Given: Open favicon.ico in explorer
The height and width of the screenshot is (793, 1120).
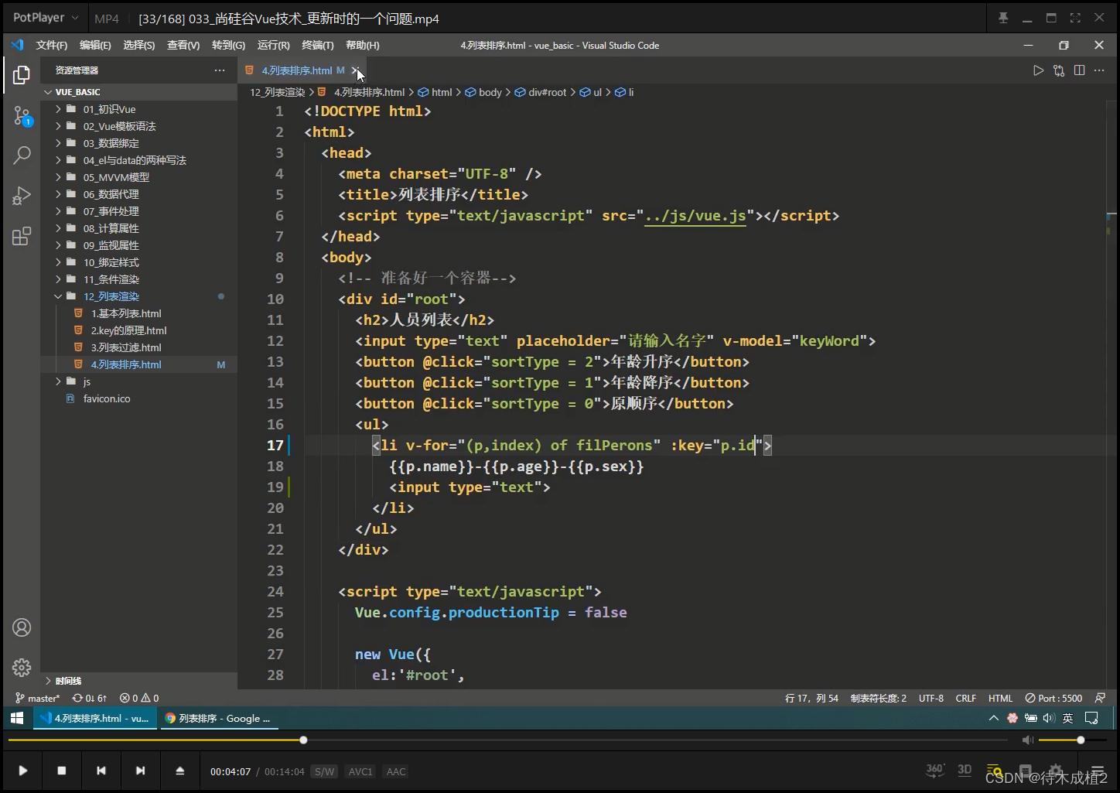Looking at the screenshot, I should click(107, 398).
